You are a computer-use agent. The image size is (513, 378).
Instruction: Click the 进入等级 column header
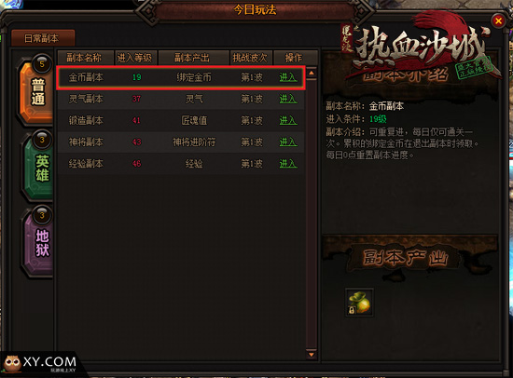(x=135, y=58)
